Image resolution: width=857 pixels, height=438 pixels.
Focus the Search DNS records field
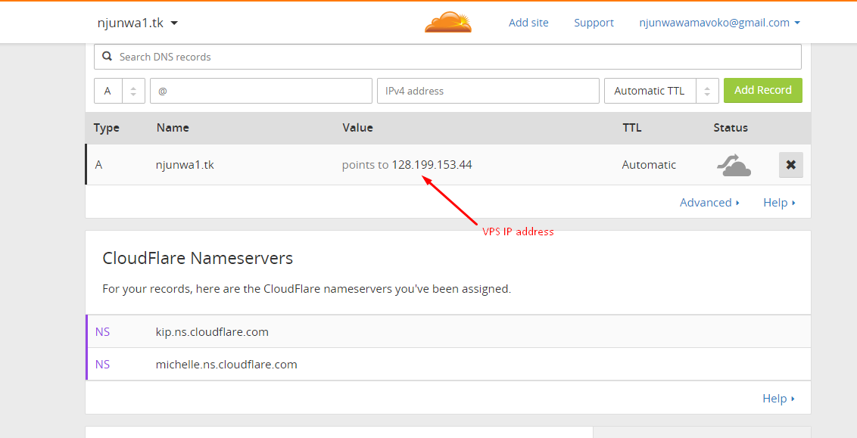pos(454,57)
